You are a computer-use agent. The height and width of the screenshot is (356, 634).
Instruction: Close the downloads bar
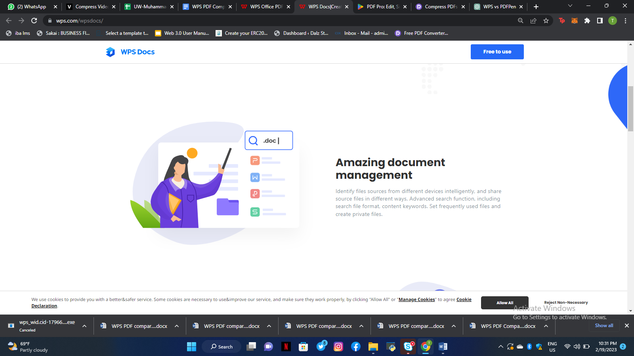(627, 326)
